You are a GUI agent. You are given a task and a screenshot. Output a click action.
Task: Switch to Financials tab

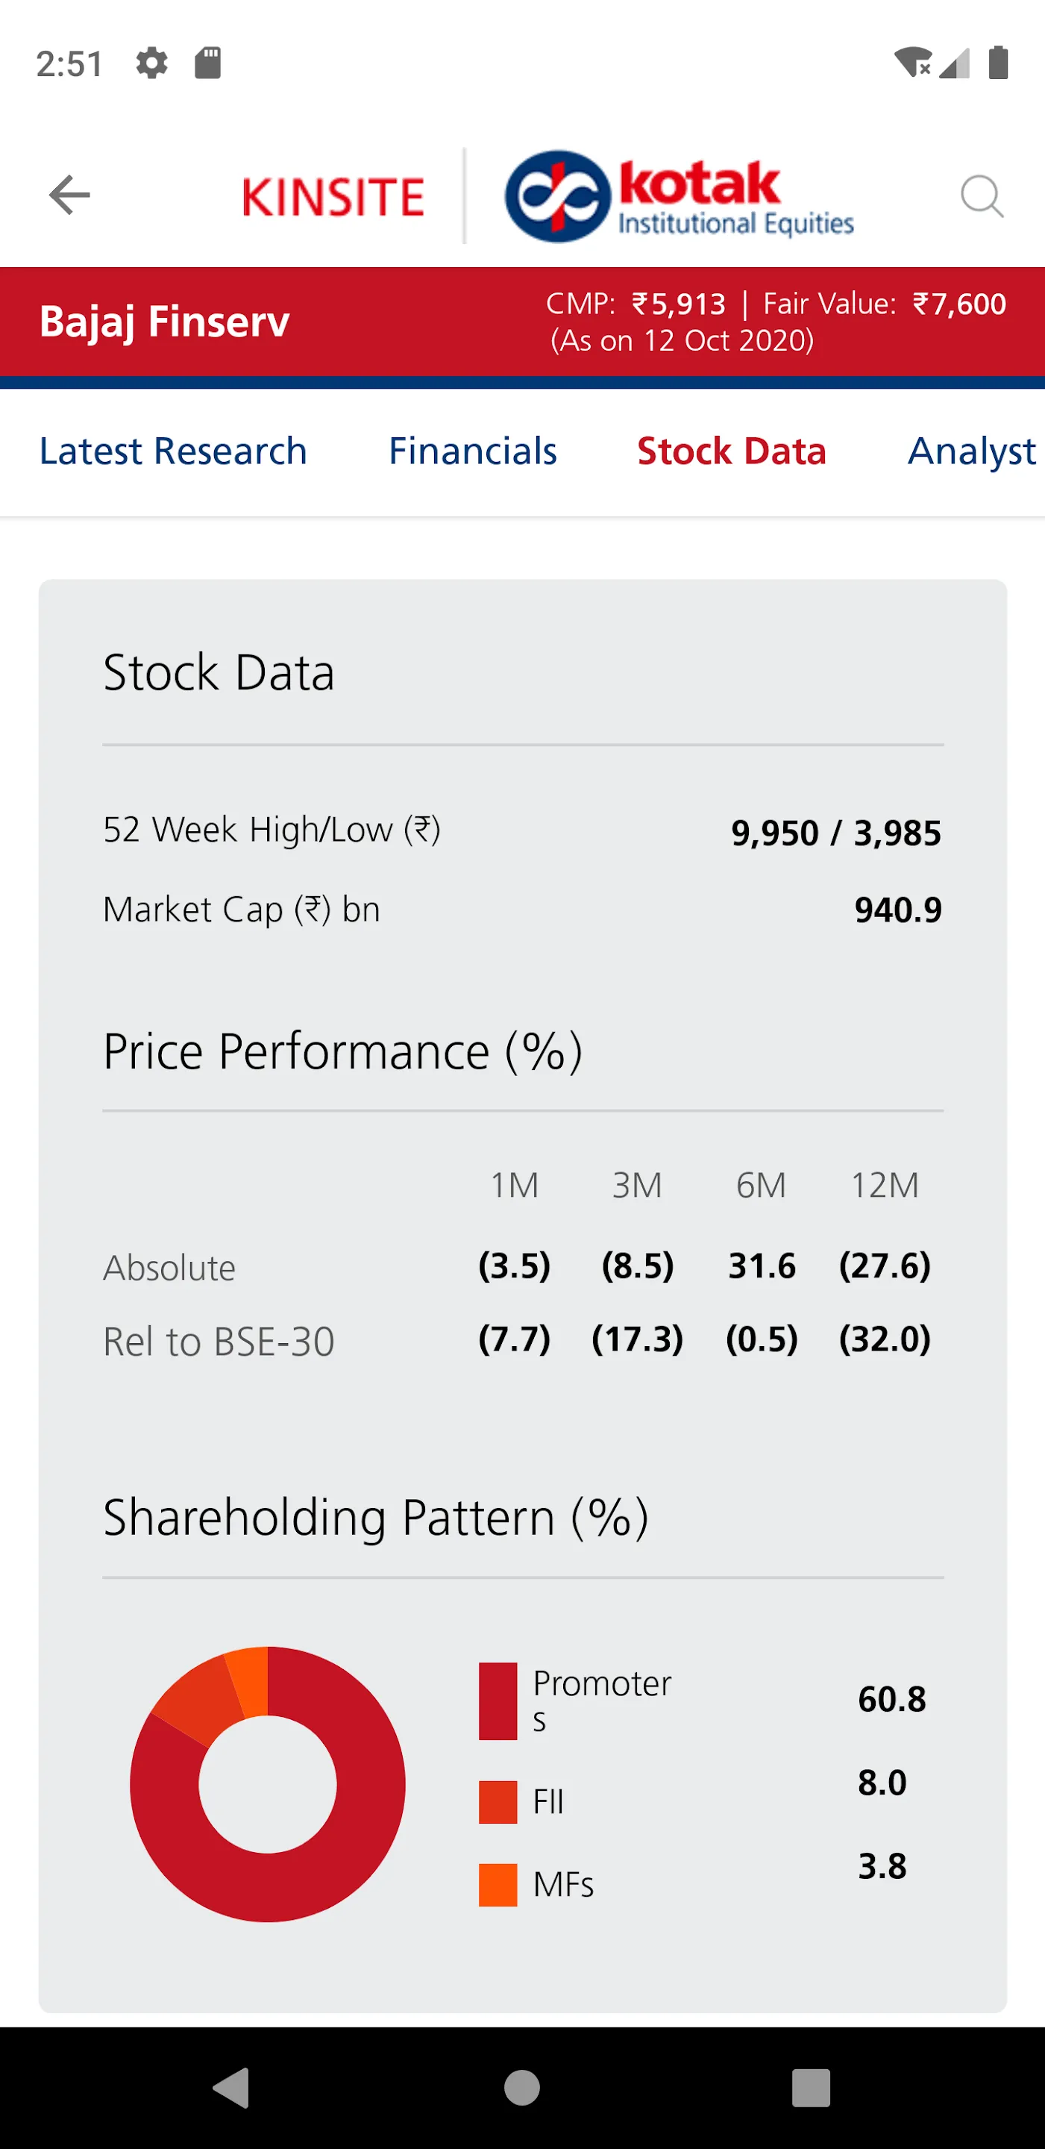pyautogui.click(x=473, y=451)
